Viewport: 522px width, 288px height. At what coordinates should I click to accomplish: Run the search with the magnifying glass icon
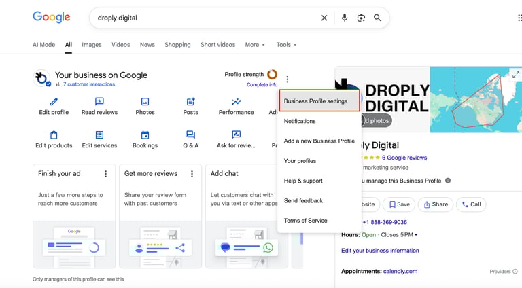(x=377, y=18)
